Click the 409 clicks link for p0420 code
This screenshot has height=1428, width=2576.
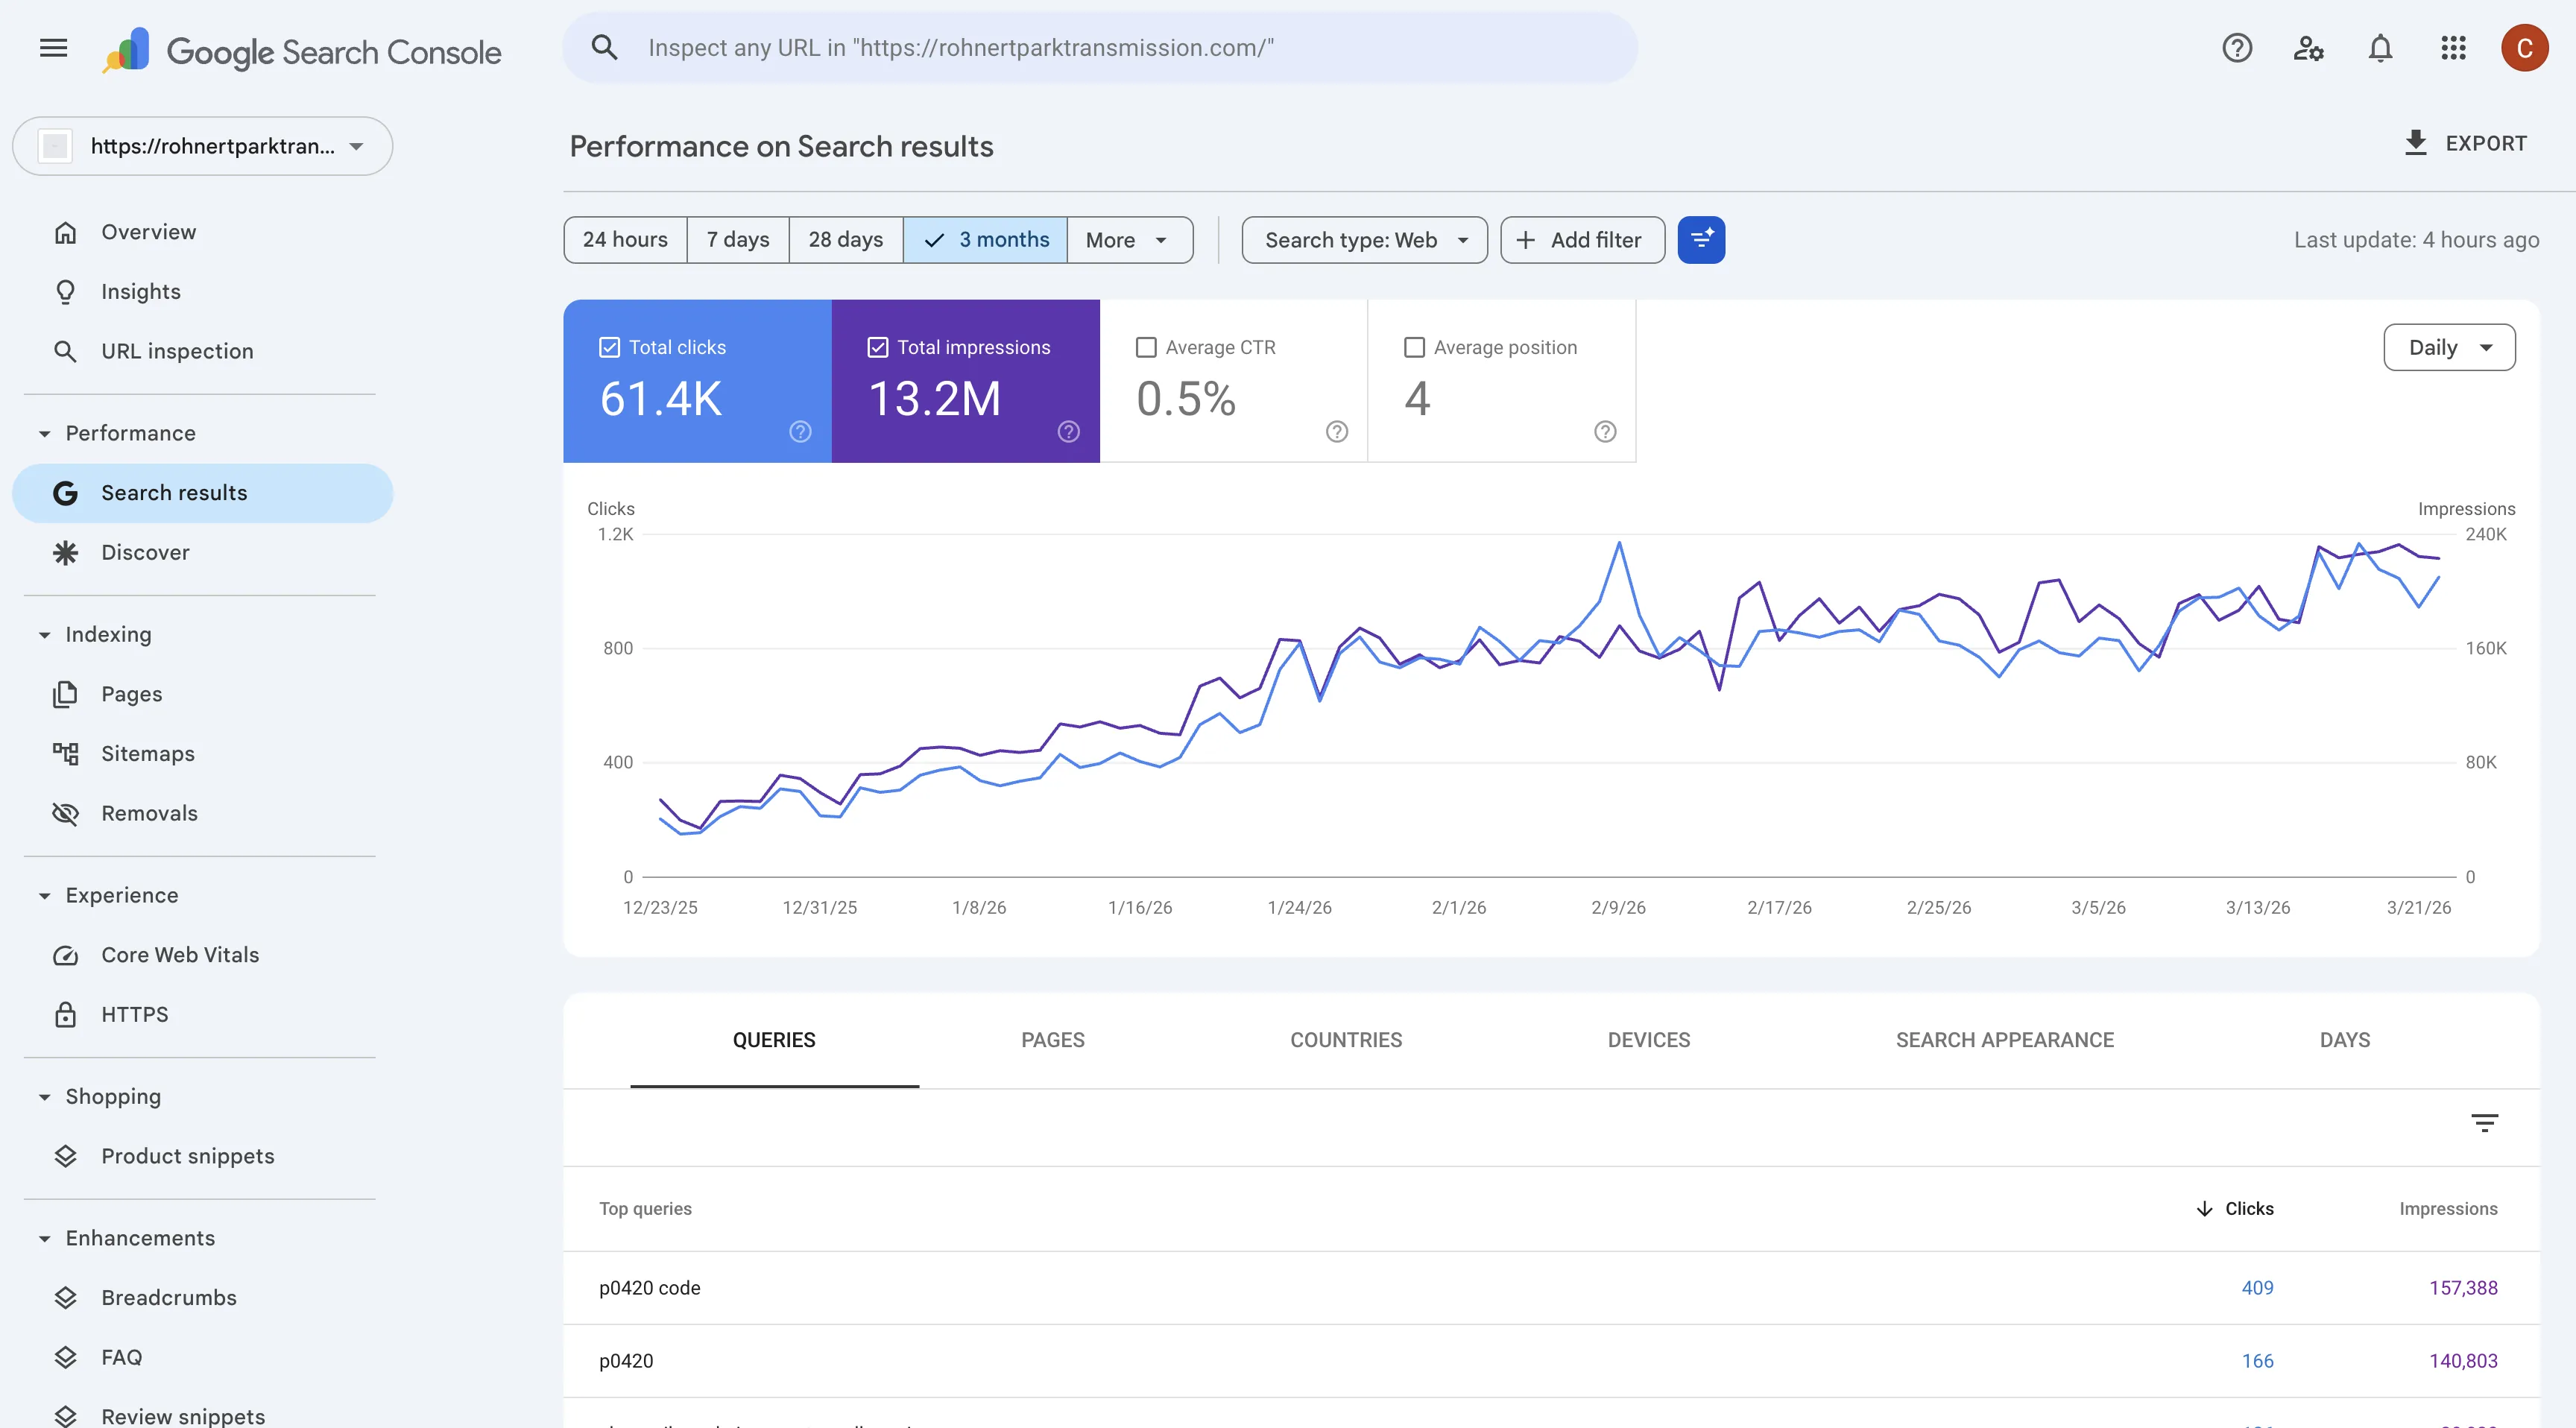(2258, 1288)
